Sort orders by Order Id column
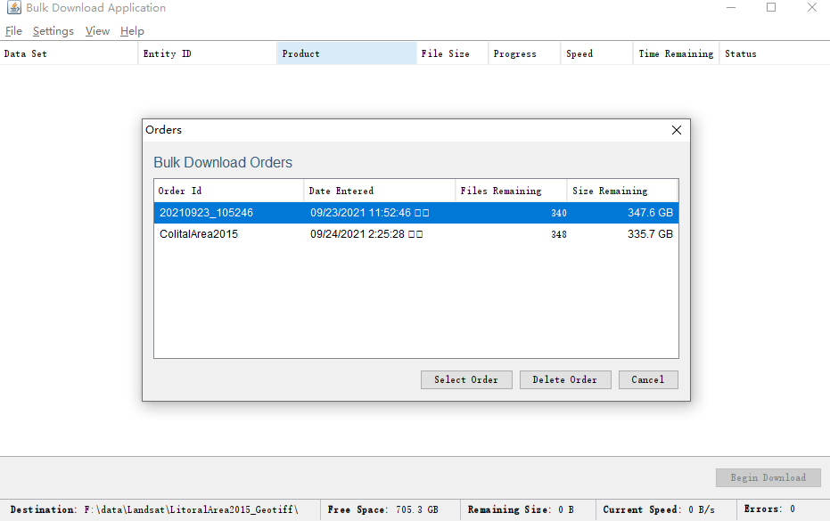 coord(228,191)
